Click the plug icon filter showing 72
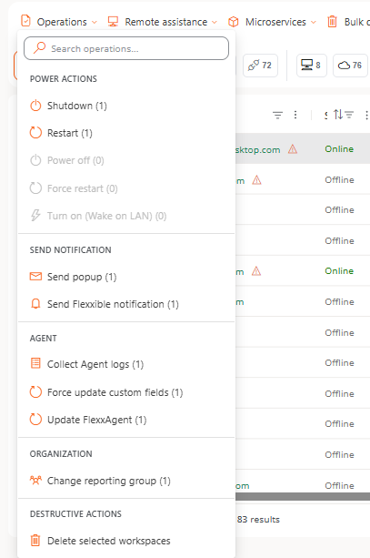Viewport: 370px width, 558px height. coord(260,66)
